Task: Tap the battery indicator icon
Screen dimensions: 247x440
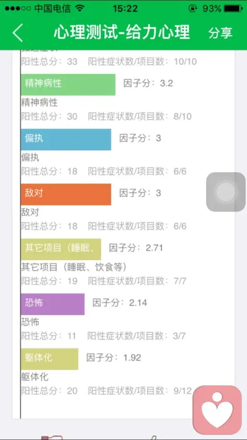Action: (x=233, y=8)
